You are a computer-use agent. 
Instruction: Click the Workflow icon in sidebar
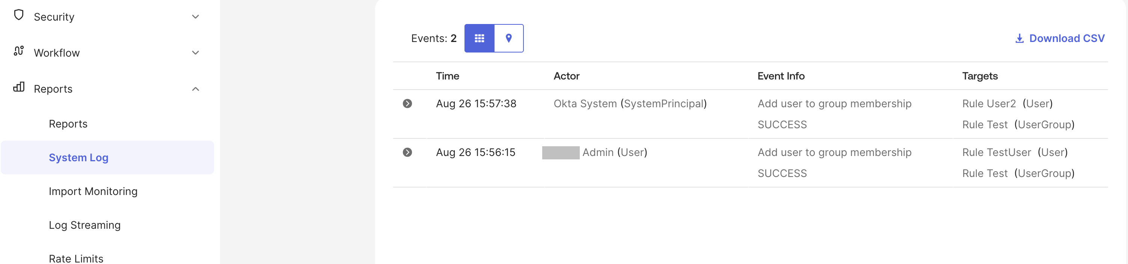[x=18, y=51]
